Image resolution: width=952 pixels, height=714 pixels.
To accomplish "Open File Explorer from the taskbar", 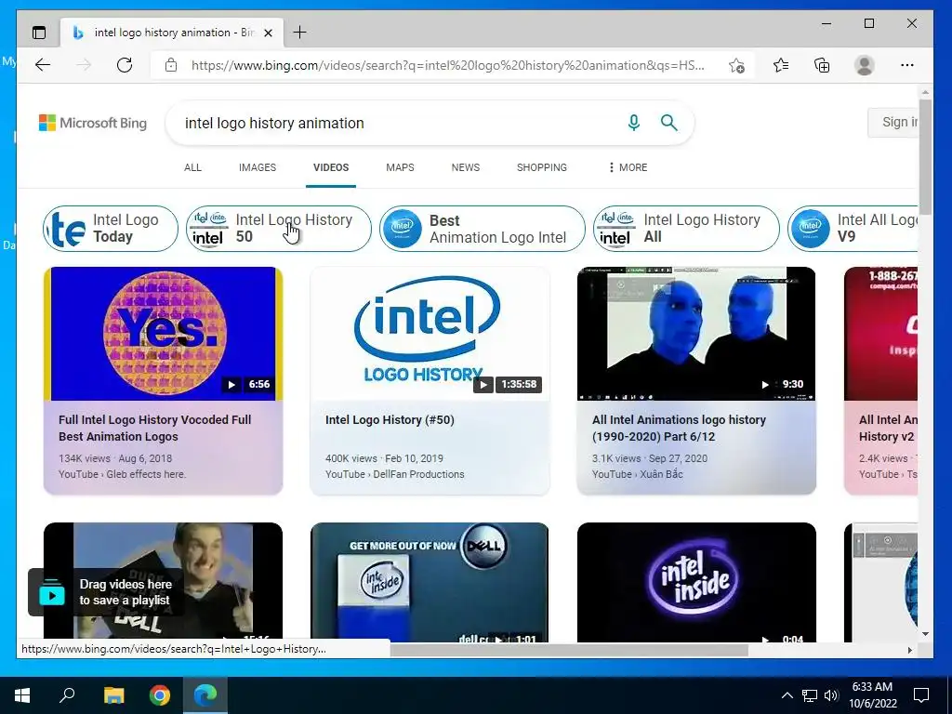I will [113, 695].
